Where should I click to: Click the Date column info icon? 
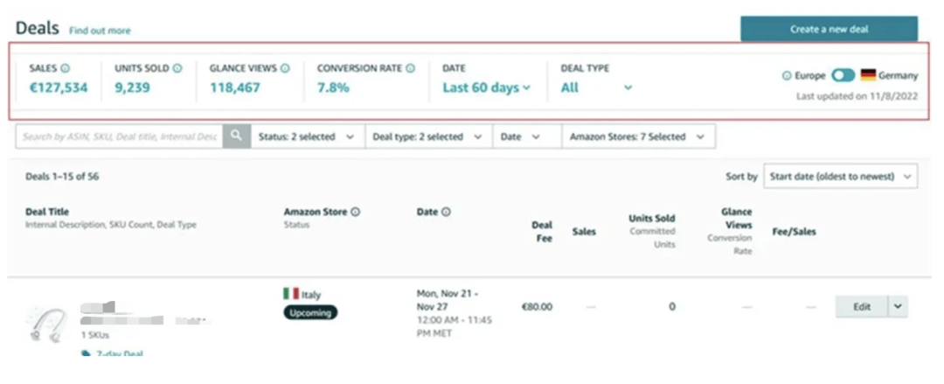(446, 212)
